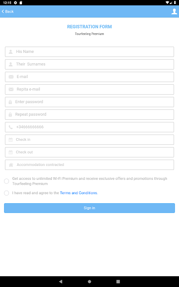Tap the house icon beside Accommodation contracted
The image size is (179, 287).
[x=11, y=165]
